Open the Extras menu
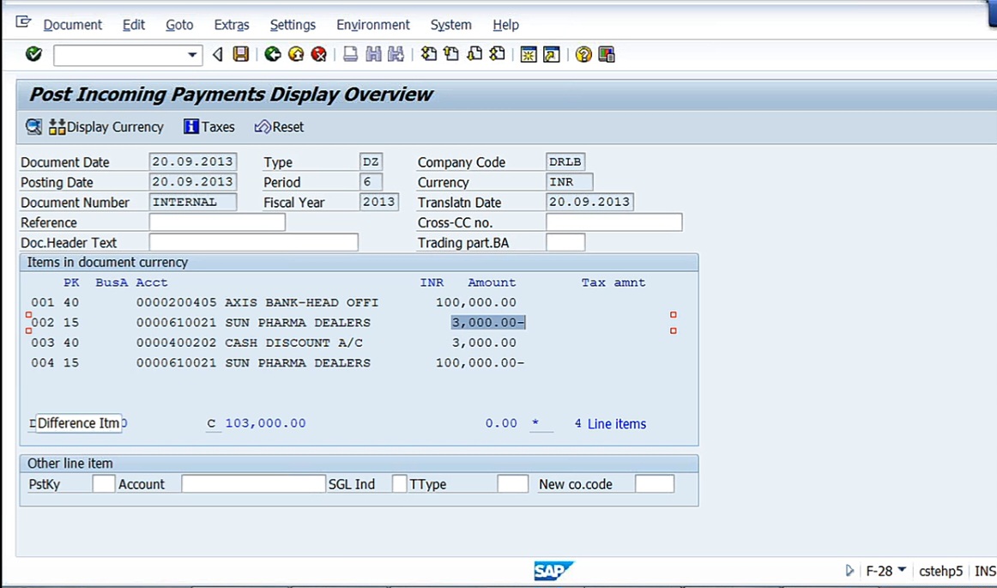Image resolution: width=997 pixels, height=588 pixels. [232, 25]
